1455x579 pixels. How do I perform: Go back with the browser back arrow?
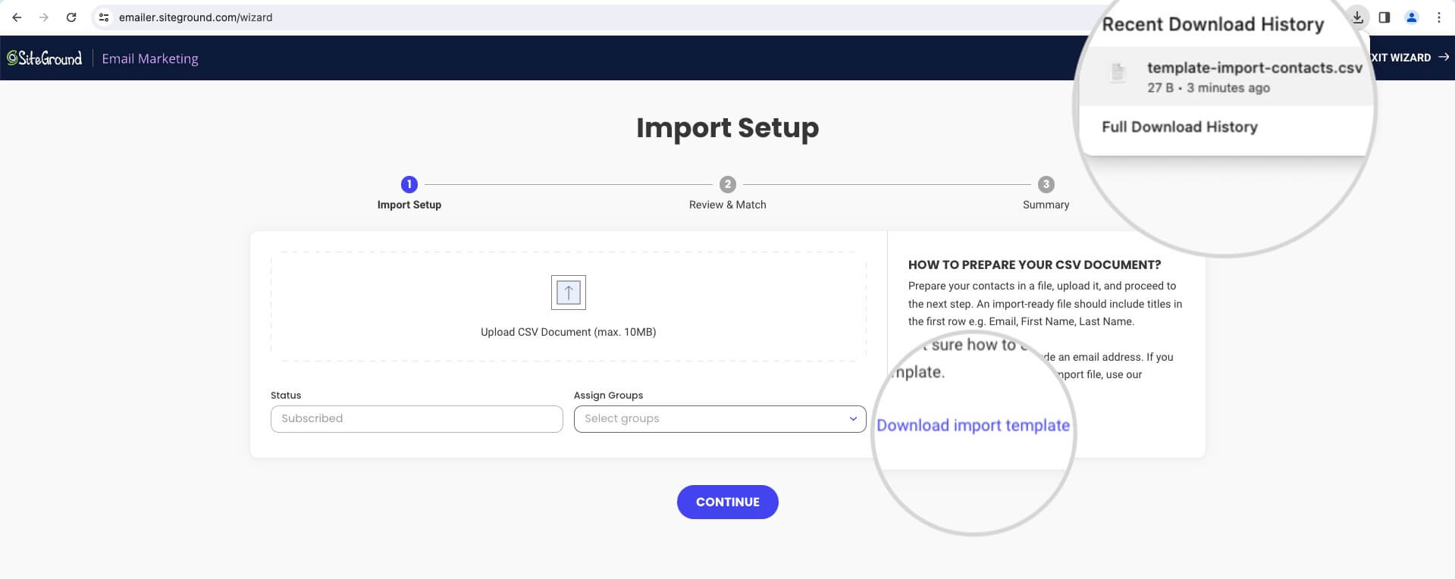[17, 17]
